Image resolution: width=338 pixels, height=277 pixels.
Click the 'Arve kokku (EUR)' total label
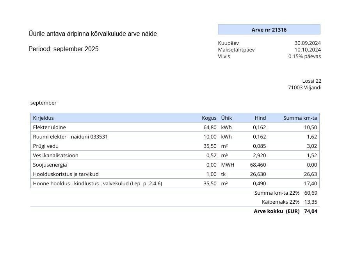click(277, 211)
